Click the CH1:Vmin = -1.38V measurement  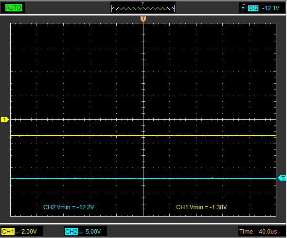tap(201, 207)
